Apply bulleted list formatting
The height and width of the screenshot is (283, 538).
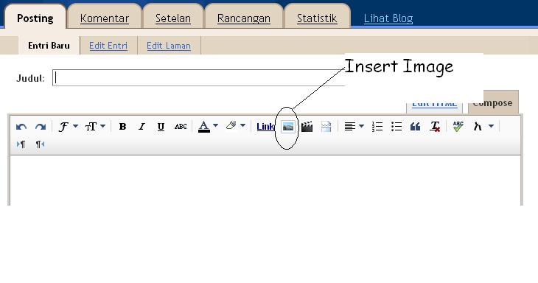pyautogui.click(x=396, y=127)
